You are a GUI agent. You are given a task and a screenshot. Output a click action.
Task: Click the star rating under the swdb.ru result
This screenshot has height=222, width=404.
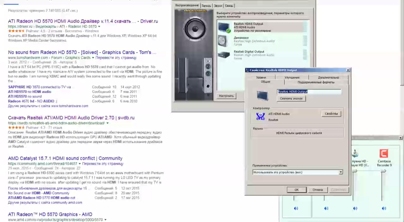tap(16, 128)
